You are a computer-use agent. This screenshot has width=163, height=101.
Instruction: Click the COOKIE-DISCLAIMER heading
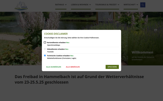click(x=56, y=34)
